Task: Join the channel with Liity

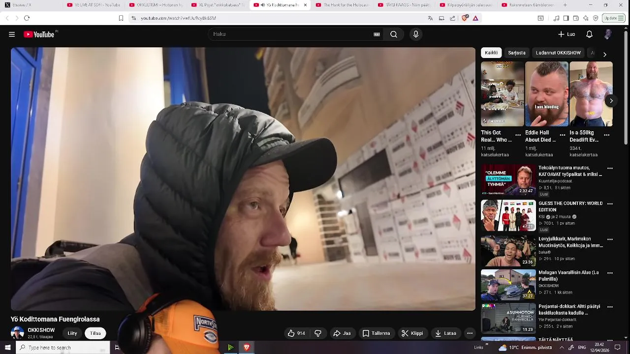Action: click(72, 333)
